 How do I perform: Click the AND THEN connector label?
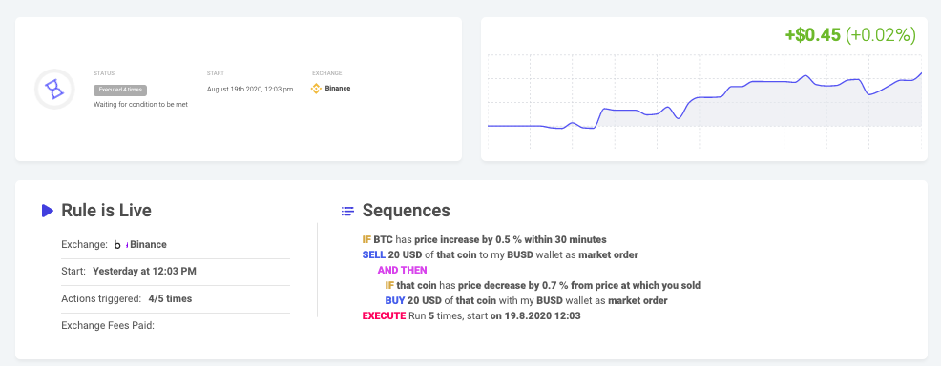402,270
